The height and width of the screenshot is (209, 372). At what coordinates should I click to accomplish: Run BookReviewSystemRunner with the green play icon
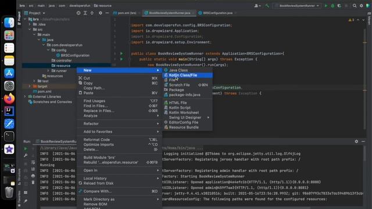point(326,6)
